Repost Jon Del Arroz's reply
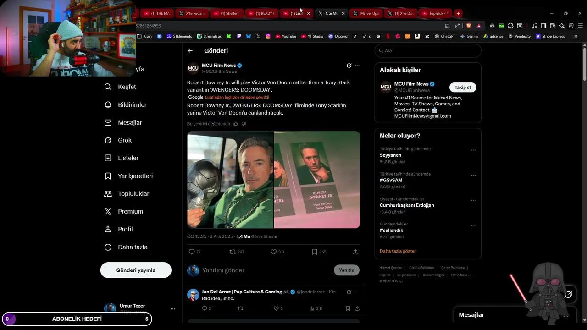This screenshot has height=330, width=587. [240, 308]
